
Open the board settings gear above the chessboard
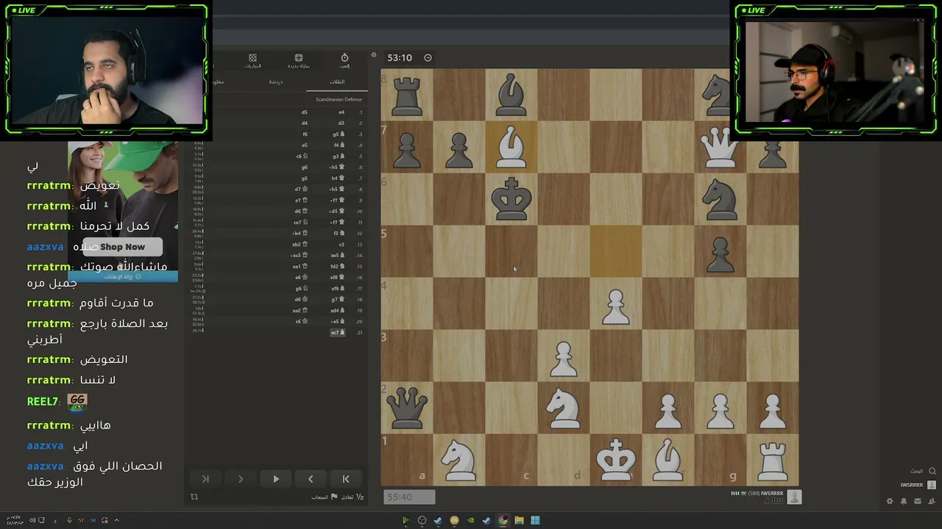(373, 55)
